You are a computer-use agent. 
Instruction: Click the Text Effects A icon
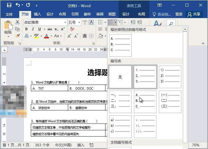pos(27,36)
